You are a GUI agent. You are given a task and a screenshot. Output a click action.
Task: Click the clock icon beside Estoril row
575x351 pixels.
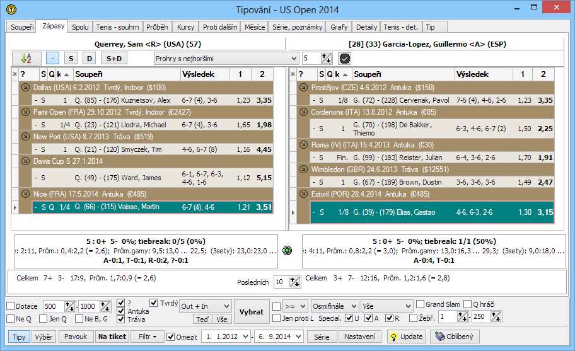(x=303, y=194)
